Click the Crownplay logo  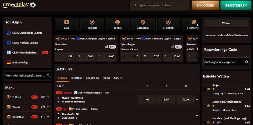pyautogui.click(x=19, y=5)
